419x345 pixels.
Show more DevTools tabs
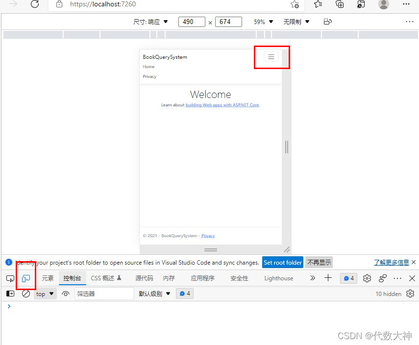pos(312,278)
